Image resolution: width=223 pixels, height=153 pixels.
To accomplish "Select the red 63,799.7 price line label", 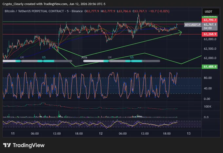I will pos(210,20).
